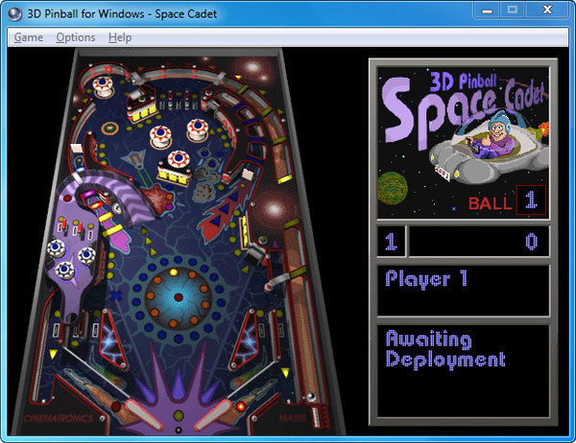The height and width of the screenshot is (443, 576).
Task: Open the Help menu
Action: 120,37
